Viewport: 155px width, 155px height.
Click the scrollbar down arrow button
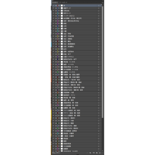coord(102,151)
